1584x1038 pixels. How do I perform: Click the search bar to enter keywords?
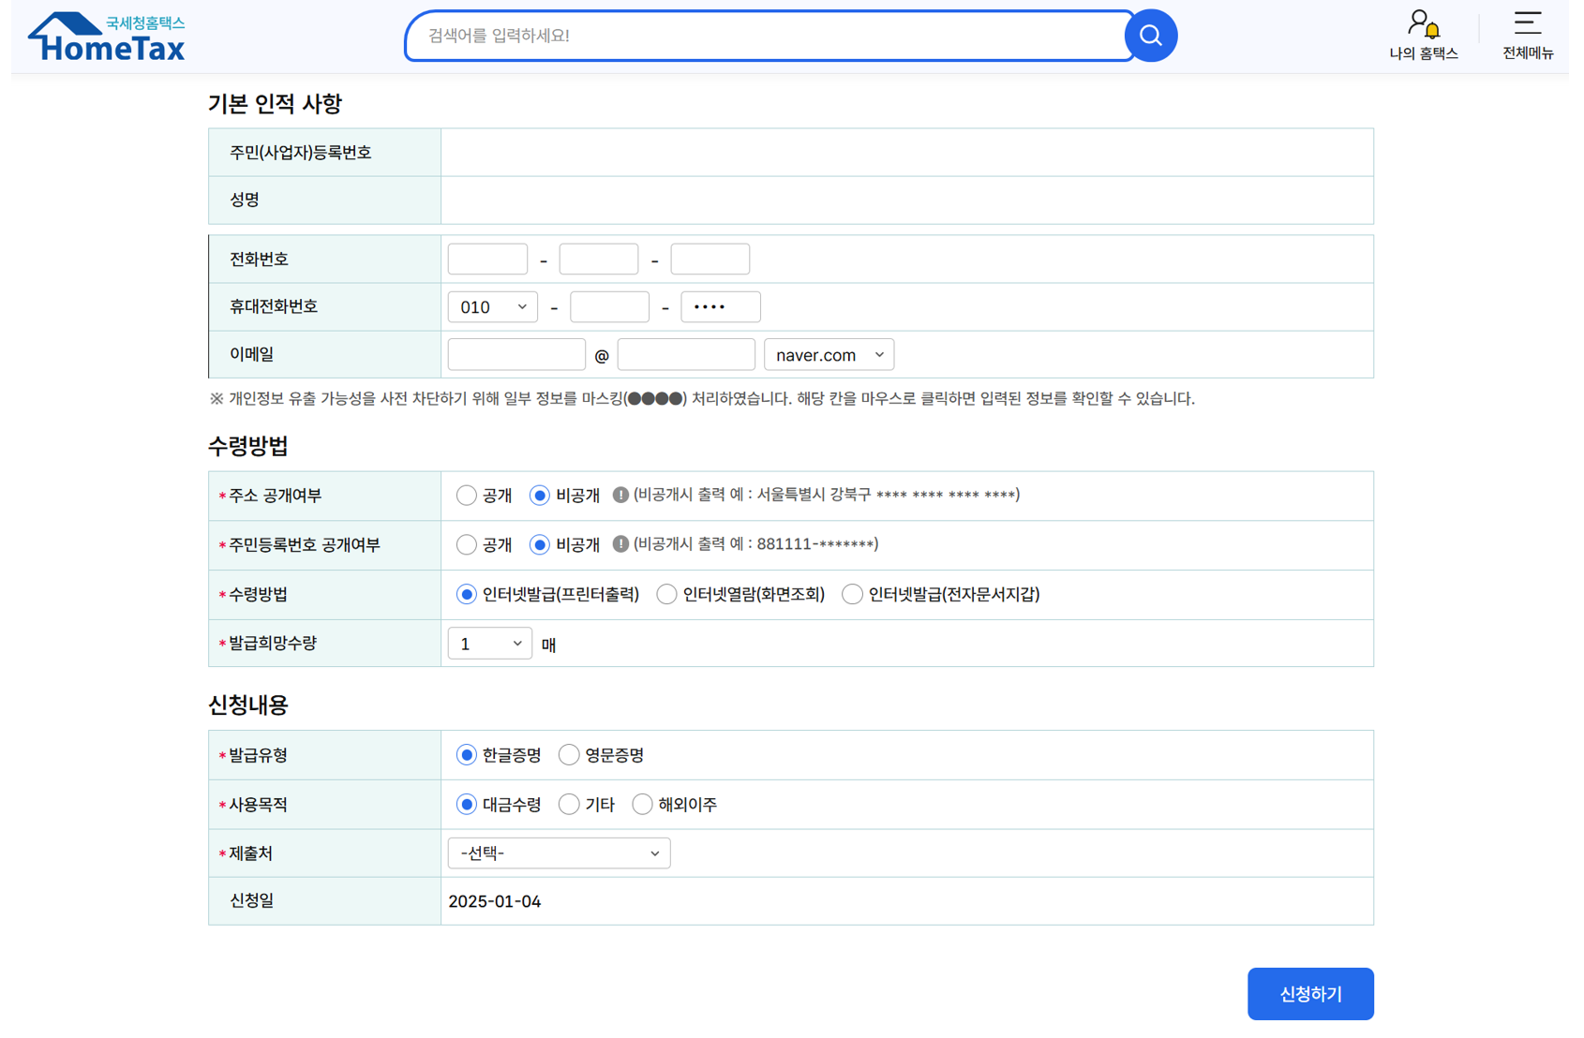point(769,36)
